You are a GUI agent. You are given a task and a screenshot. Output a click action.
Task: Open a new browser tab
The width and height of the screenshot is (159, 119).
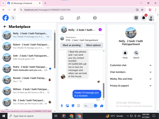45,3
